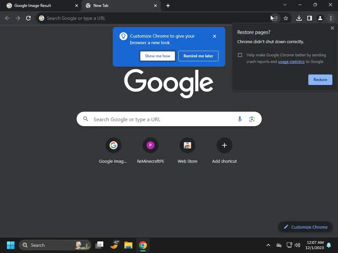Click the taskbar Search box
This screenshot has width=338, height=253.
[x=55, y=245]
